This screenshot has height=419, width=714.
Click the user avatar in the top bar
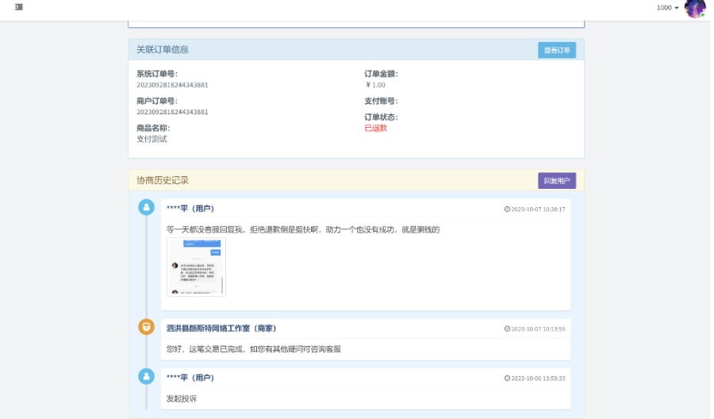pos(695,9)
